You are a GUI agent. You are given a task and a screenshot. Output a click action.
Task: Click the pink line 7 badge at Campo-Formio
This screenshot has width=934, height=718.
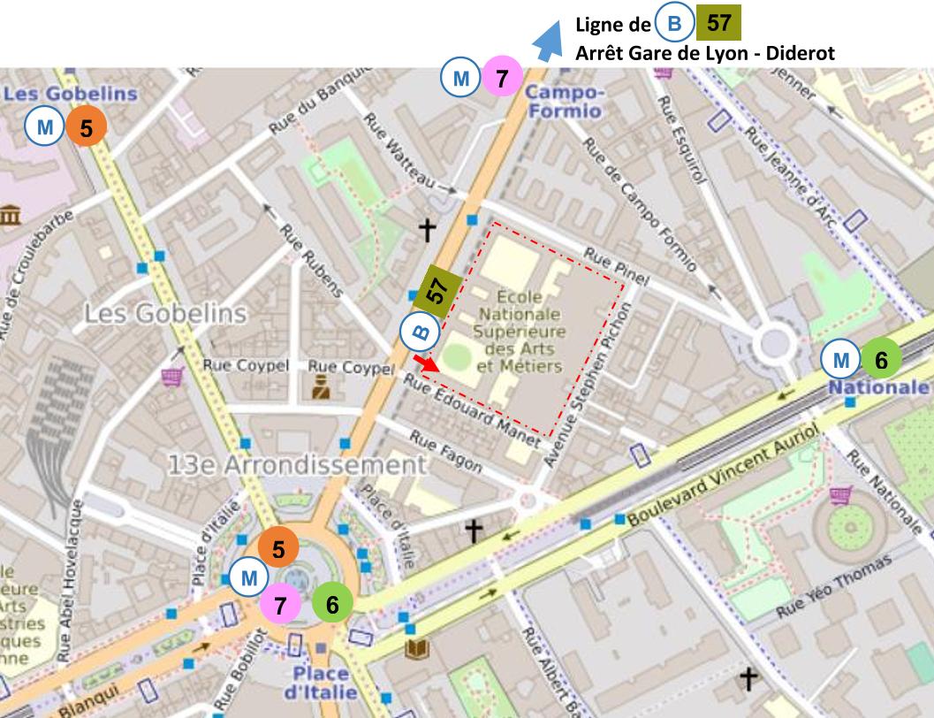501,79
